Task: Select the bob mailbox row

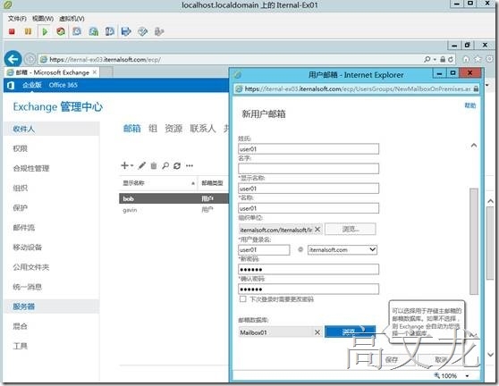Action: pyautogui.click(x=173, y=198)
